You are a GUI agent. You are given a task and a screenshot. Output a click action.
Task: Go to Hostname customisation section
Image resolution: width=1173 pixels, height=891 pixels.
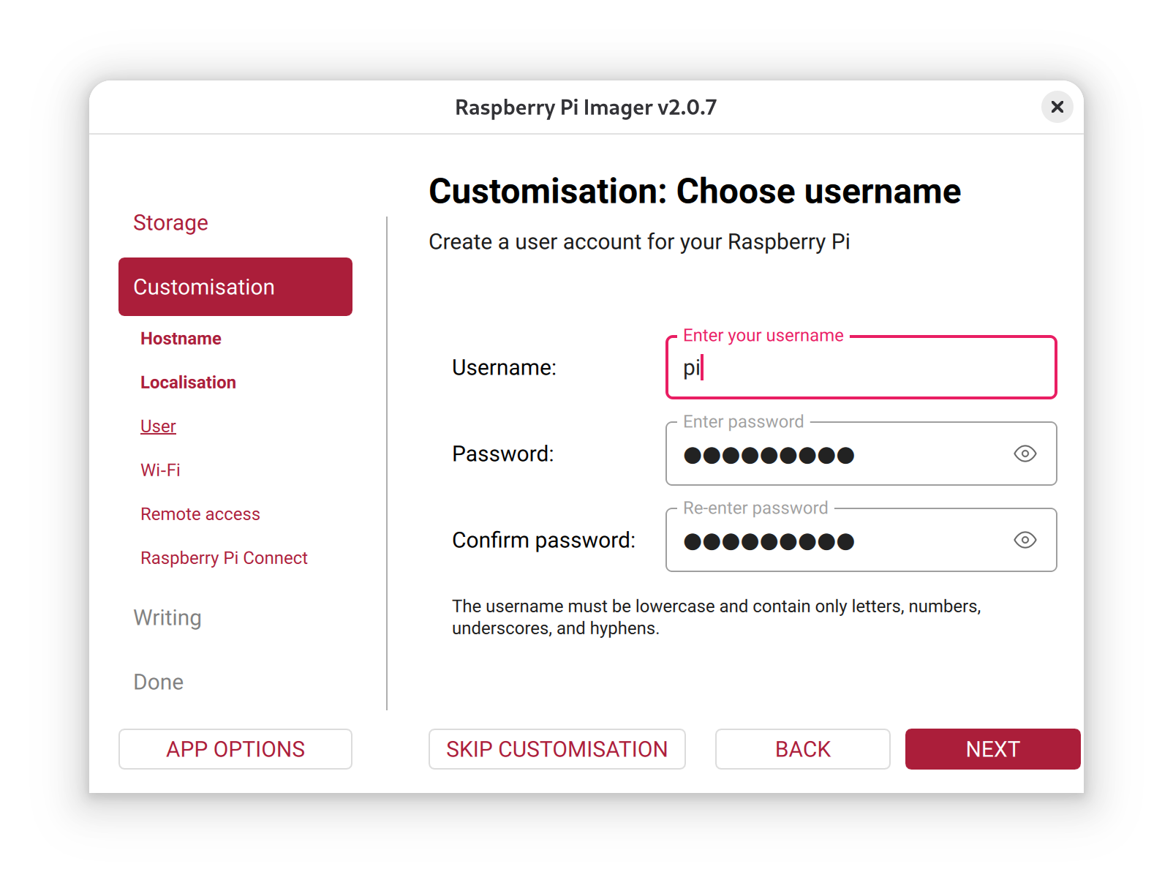181,339
